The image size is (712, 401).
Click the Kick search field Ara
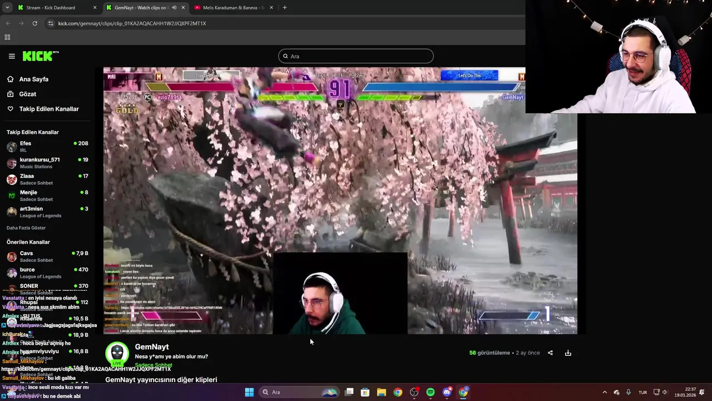[x=356, y=56]
